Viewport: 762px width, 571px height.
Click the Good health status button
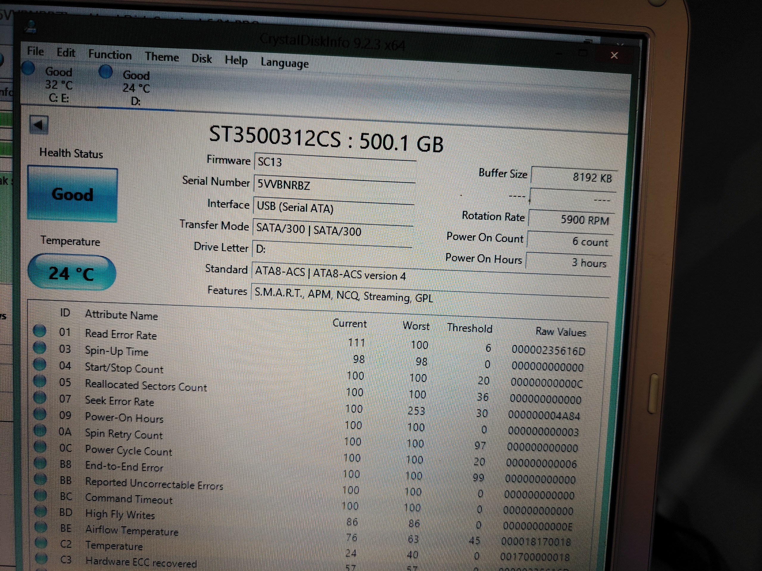pyautogui.click(x=72, y=194)
